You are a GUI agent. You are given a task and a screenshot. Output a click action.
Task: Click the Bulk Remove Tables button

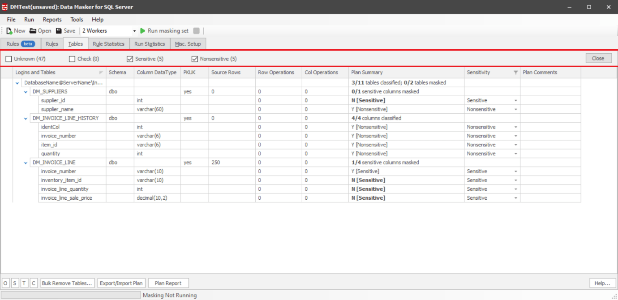[x=67, y=283]
